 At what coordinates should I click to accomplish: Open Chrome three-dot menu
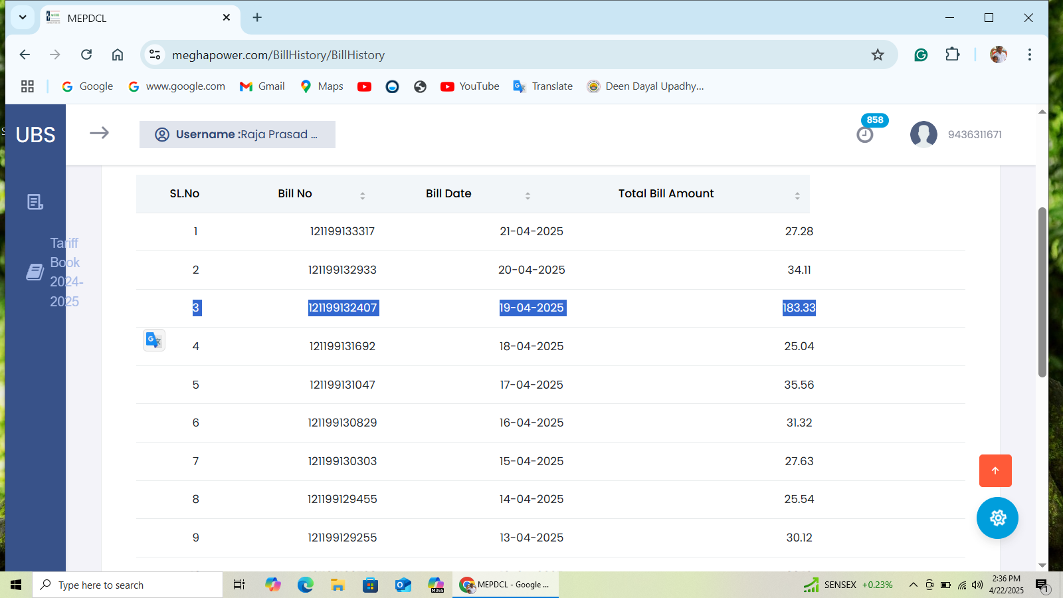pos(1030,54)
